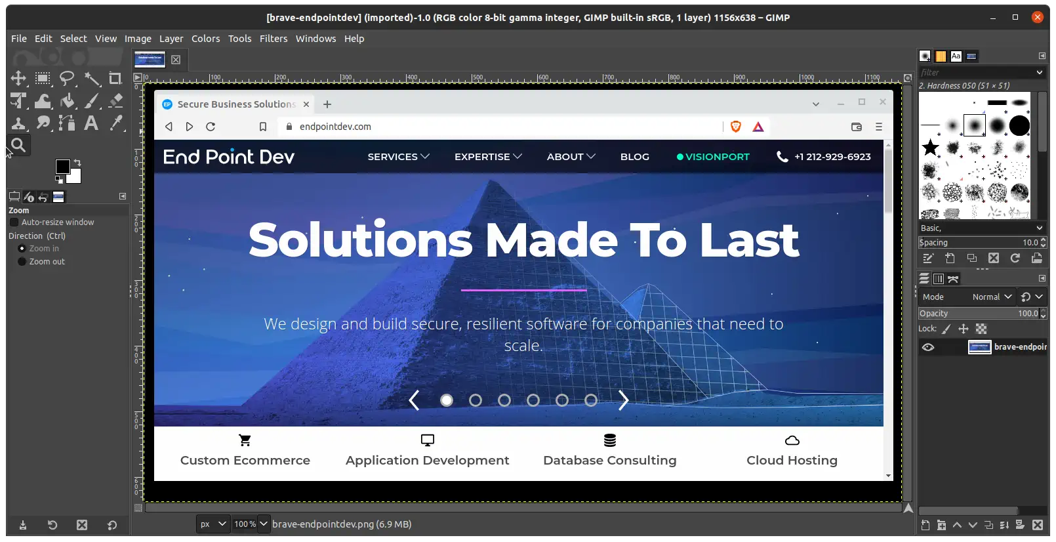Toggle Lock pixels brush icon
The width and height of the screenshot is (1056, 542).
(946, 329)
